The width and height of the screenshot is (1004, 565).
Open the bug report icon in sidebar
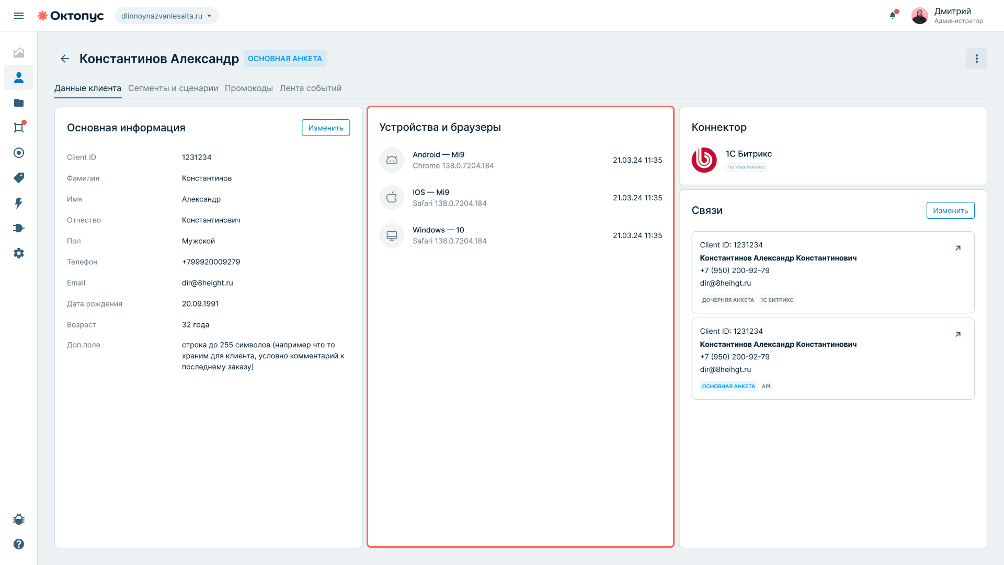pyautogui.click(x=19, y=519)
